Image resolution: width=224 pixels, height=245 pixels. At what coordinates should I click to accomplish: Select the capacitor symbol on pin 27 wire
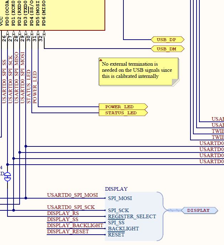point(7,177)
